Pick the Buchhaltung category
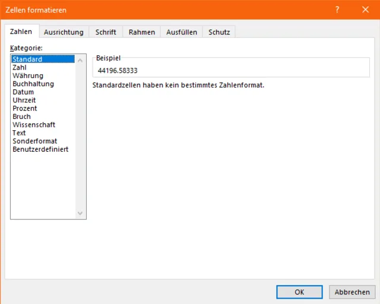Screen dimensions: 380x304 (x=43, y=84)
